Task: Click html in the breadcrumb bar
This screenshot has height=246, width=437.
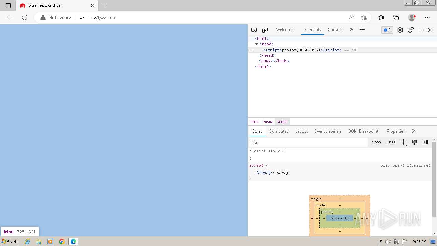Action: pos(254,122)
